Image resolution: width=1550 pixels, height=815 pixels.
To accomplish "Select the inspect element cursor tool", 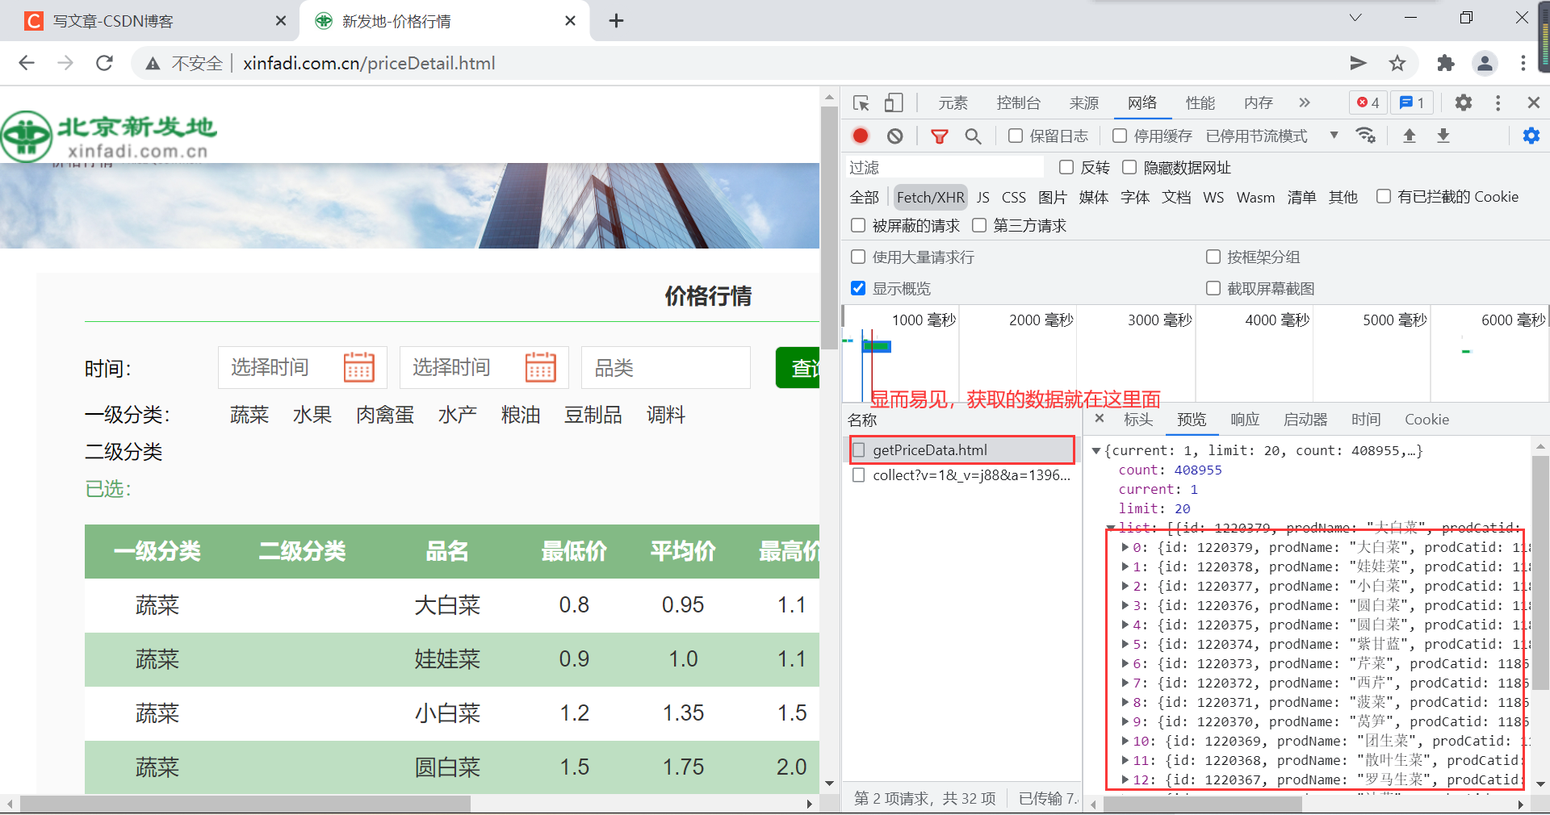I will point(861,102).
